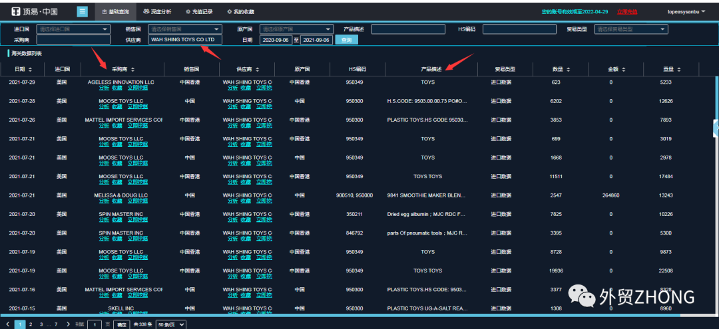
Task: Click the 确定 pagination button
Action: point(121,324)
